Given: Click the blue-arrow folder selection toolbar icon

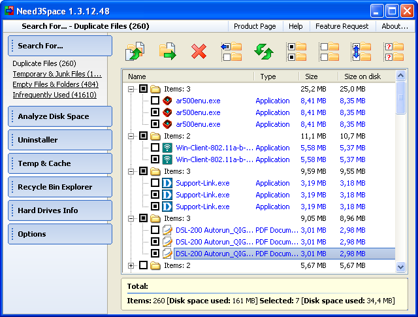Looking at the screenshot, I should [231, 52].
